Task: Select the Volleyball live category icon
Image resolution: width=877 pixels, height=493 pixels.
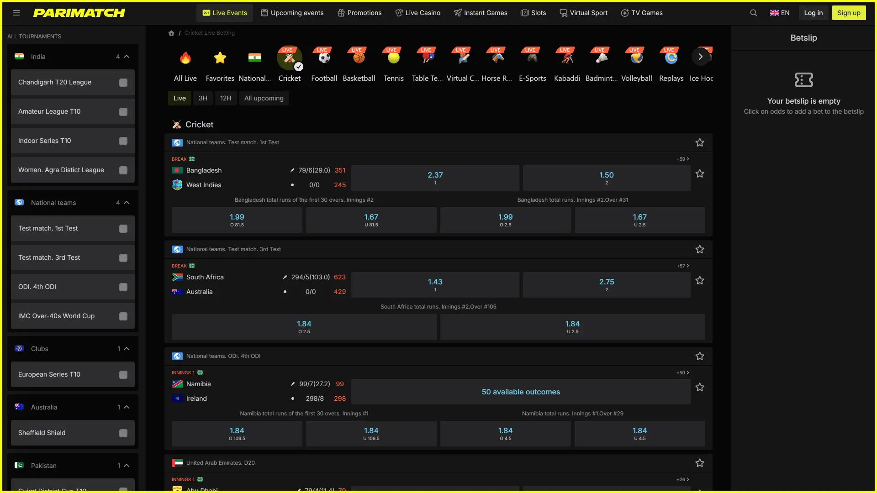Action: click(637, 58)
